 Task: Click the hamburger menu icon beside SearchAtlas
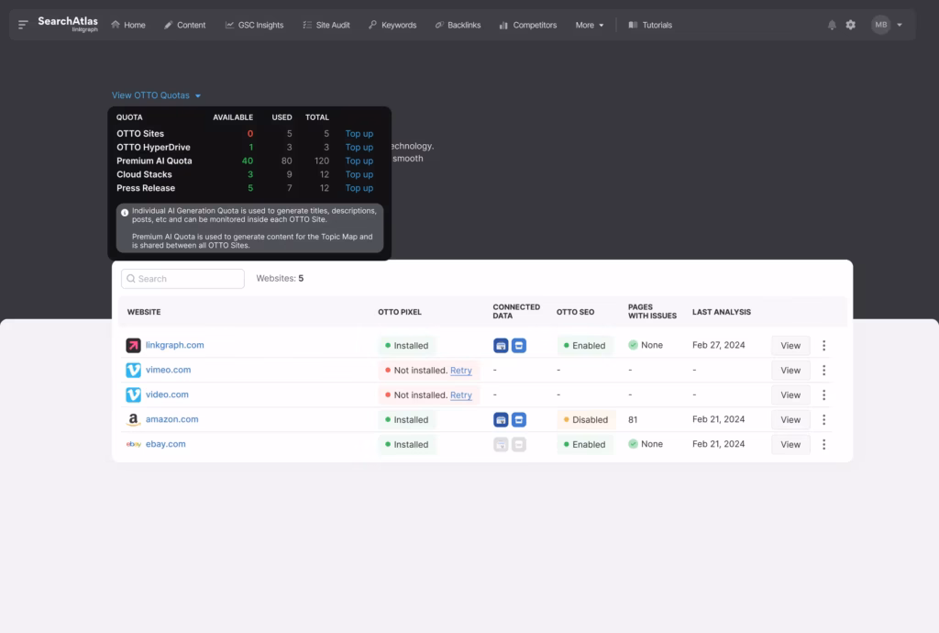(23, 25)
